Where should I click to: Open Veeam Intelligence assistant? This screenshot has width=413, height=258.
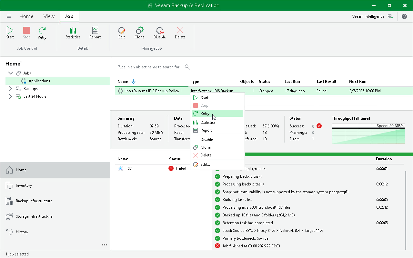coord(373,16)
